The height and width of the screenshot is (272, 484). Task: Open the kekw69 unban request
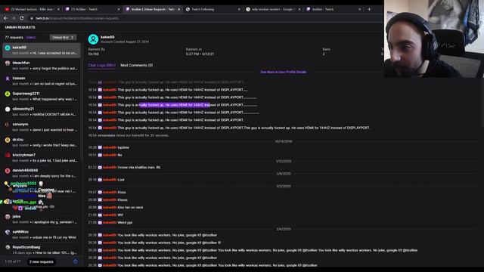point(42,50)
